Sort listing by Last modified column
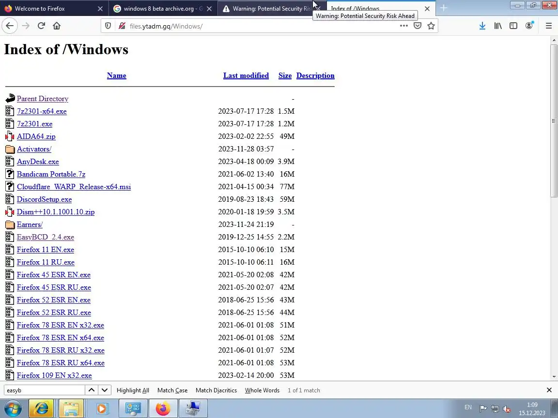558x418 pixels. [246, 75]
